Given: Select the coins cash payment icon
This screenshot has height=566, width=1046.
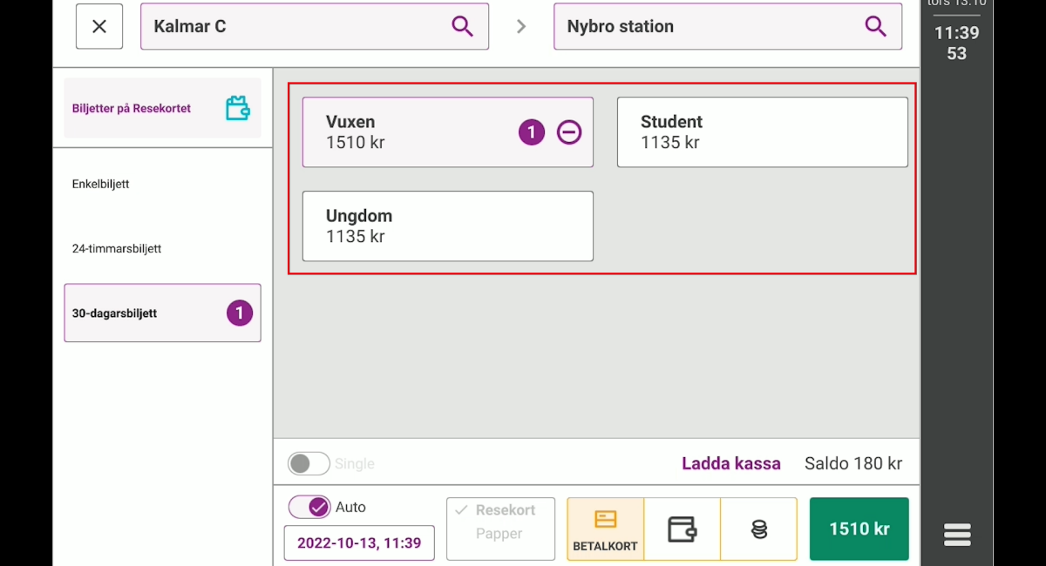Looking at the screenshot, I should (758, 529).
